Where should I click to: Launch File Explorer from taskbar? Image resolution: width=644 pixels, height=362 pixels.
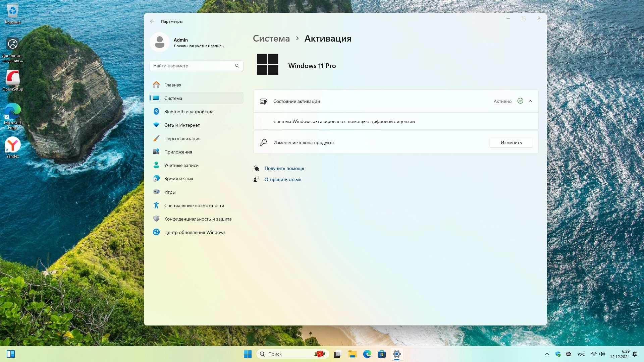[x=352, y=354]
